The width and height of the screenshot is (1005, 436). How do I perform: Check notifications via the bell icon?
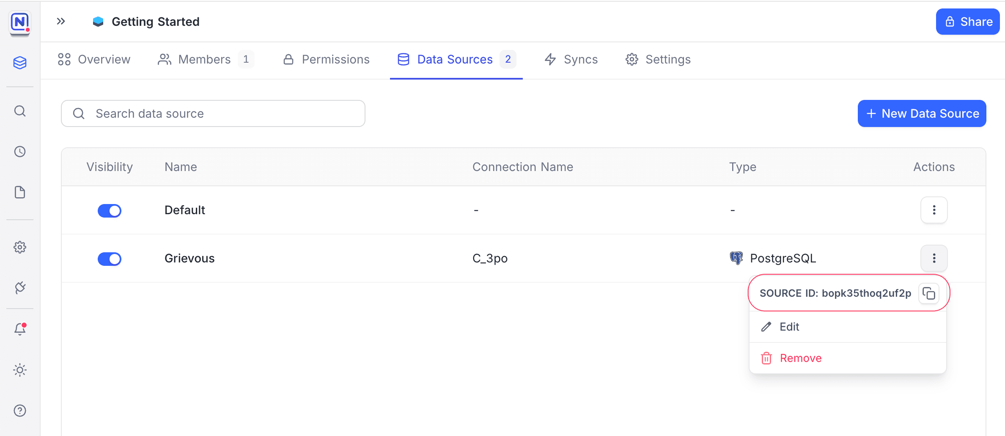pos(20,329)
